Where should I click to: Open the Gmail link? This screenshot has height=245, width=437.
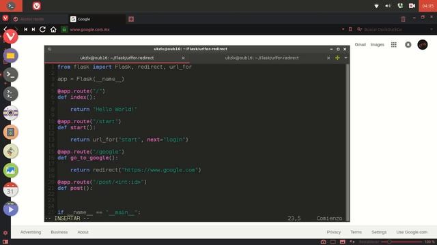[360, 44]
